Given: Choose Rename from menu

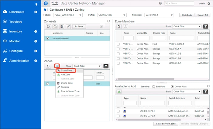Looking at the screenshot, I should (65, 87).
